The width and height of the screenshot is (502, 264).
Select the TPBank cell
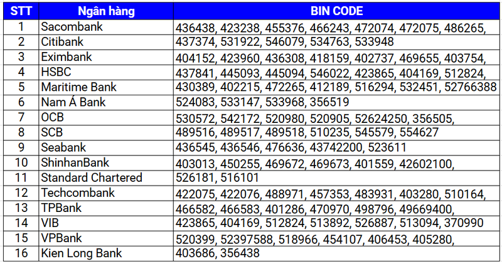pyautogui.click(x=106, y=208)
